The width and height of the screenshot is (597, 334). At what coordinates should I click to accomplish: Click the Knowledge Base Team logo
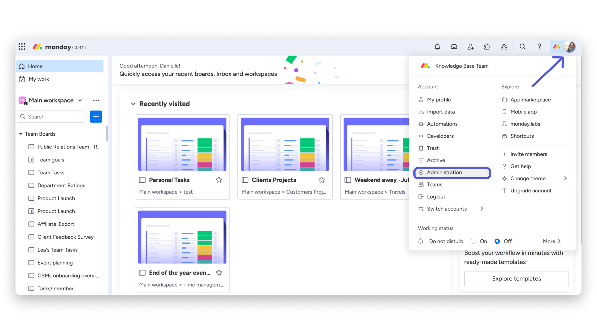tap(425, 66)
